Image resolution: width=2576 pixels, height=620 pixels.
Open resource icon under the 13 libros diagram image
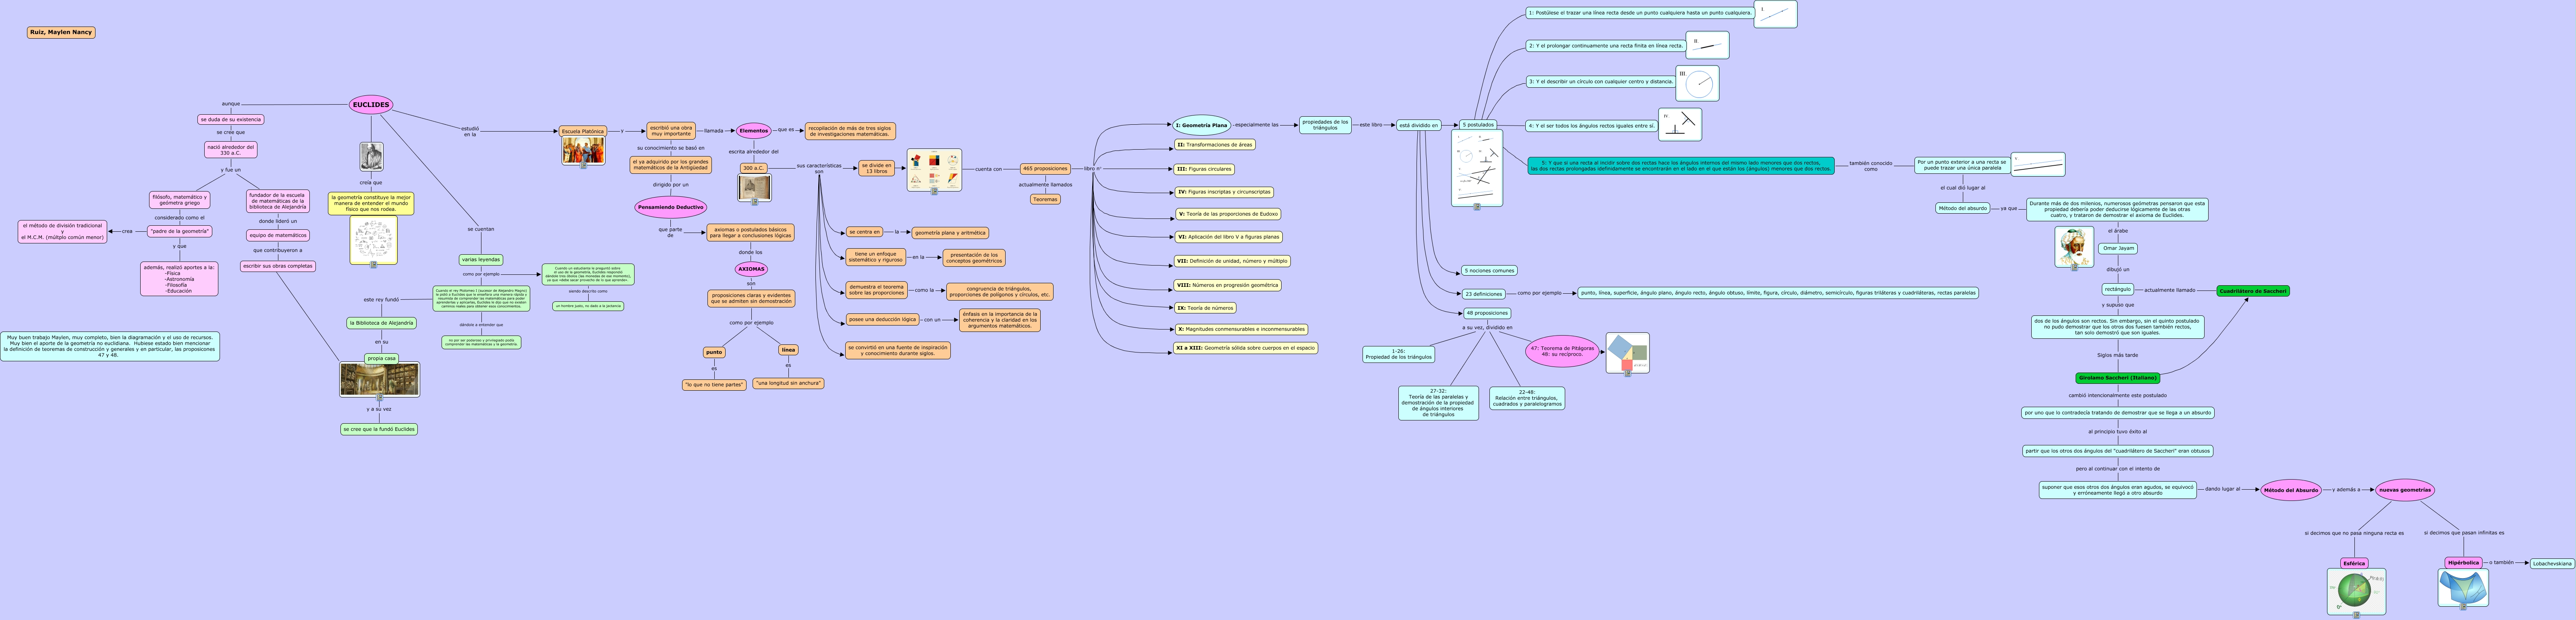(x=934, y=191)
